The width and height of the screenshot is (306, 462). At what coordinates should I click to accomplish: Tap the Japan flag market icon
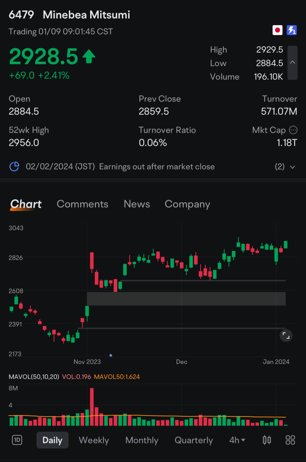coord(278,30)
